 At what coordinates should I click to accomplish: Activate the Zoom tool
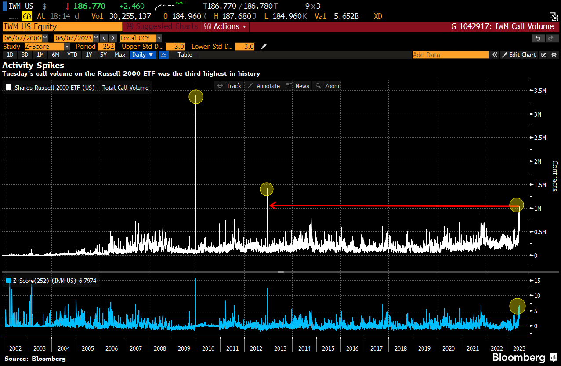[x=327, y=86]
